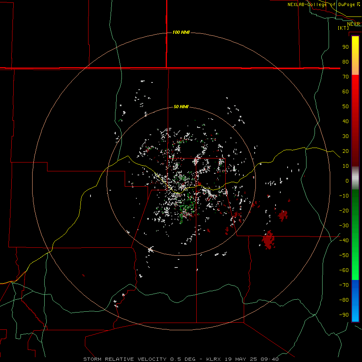
Task: Click the -70 value on the color scale
Action: click(x=344, y=285)
